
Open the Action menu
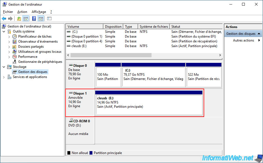[x=22, y=12]
